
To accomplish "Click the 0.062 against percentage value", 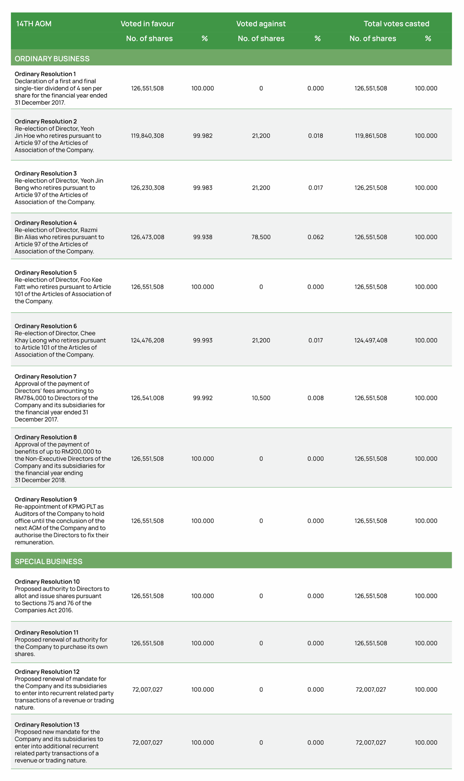I will pyautogui.click(x=315, y=237).
